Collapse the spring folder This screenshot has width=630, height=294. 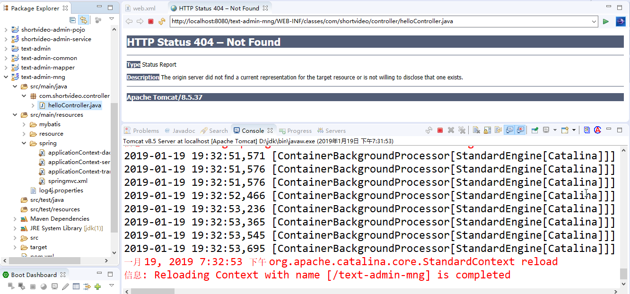click(x=24, y=143)
